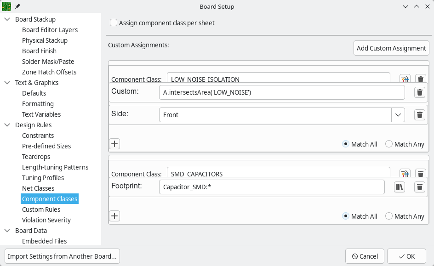This screenshot has height=266, width=434.
Task: Delete the Capacitor_SMD footprint condition
Action: click(x=419, y=187)
